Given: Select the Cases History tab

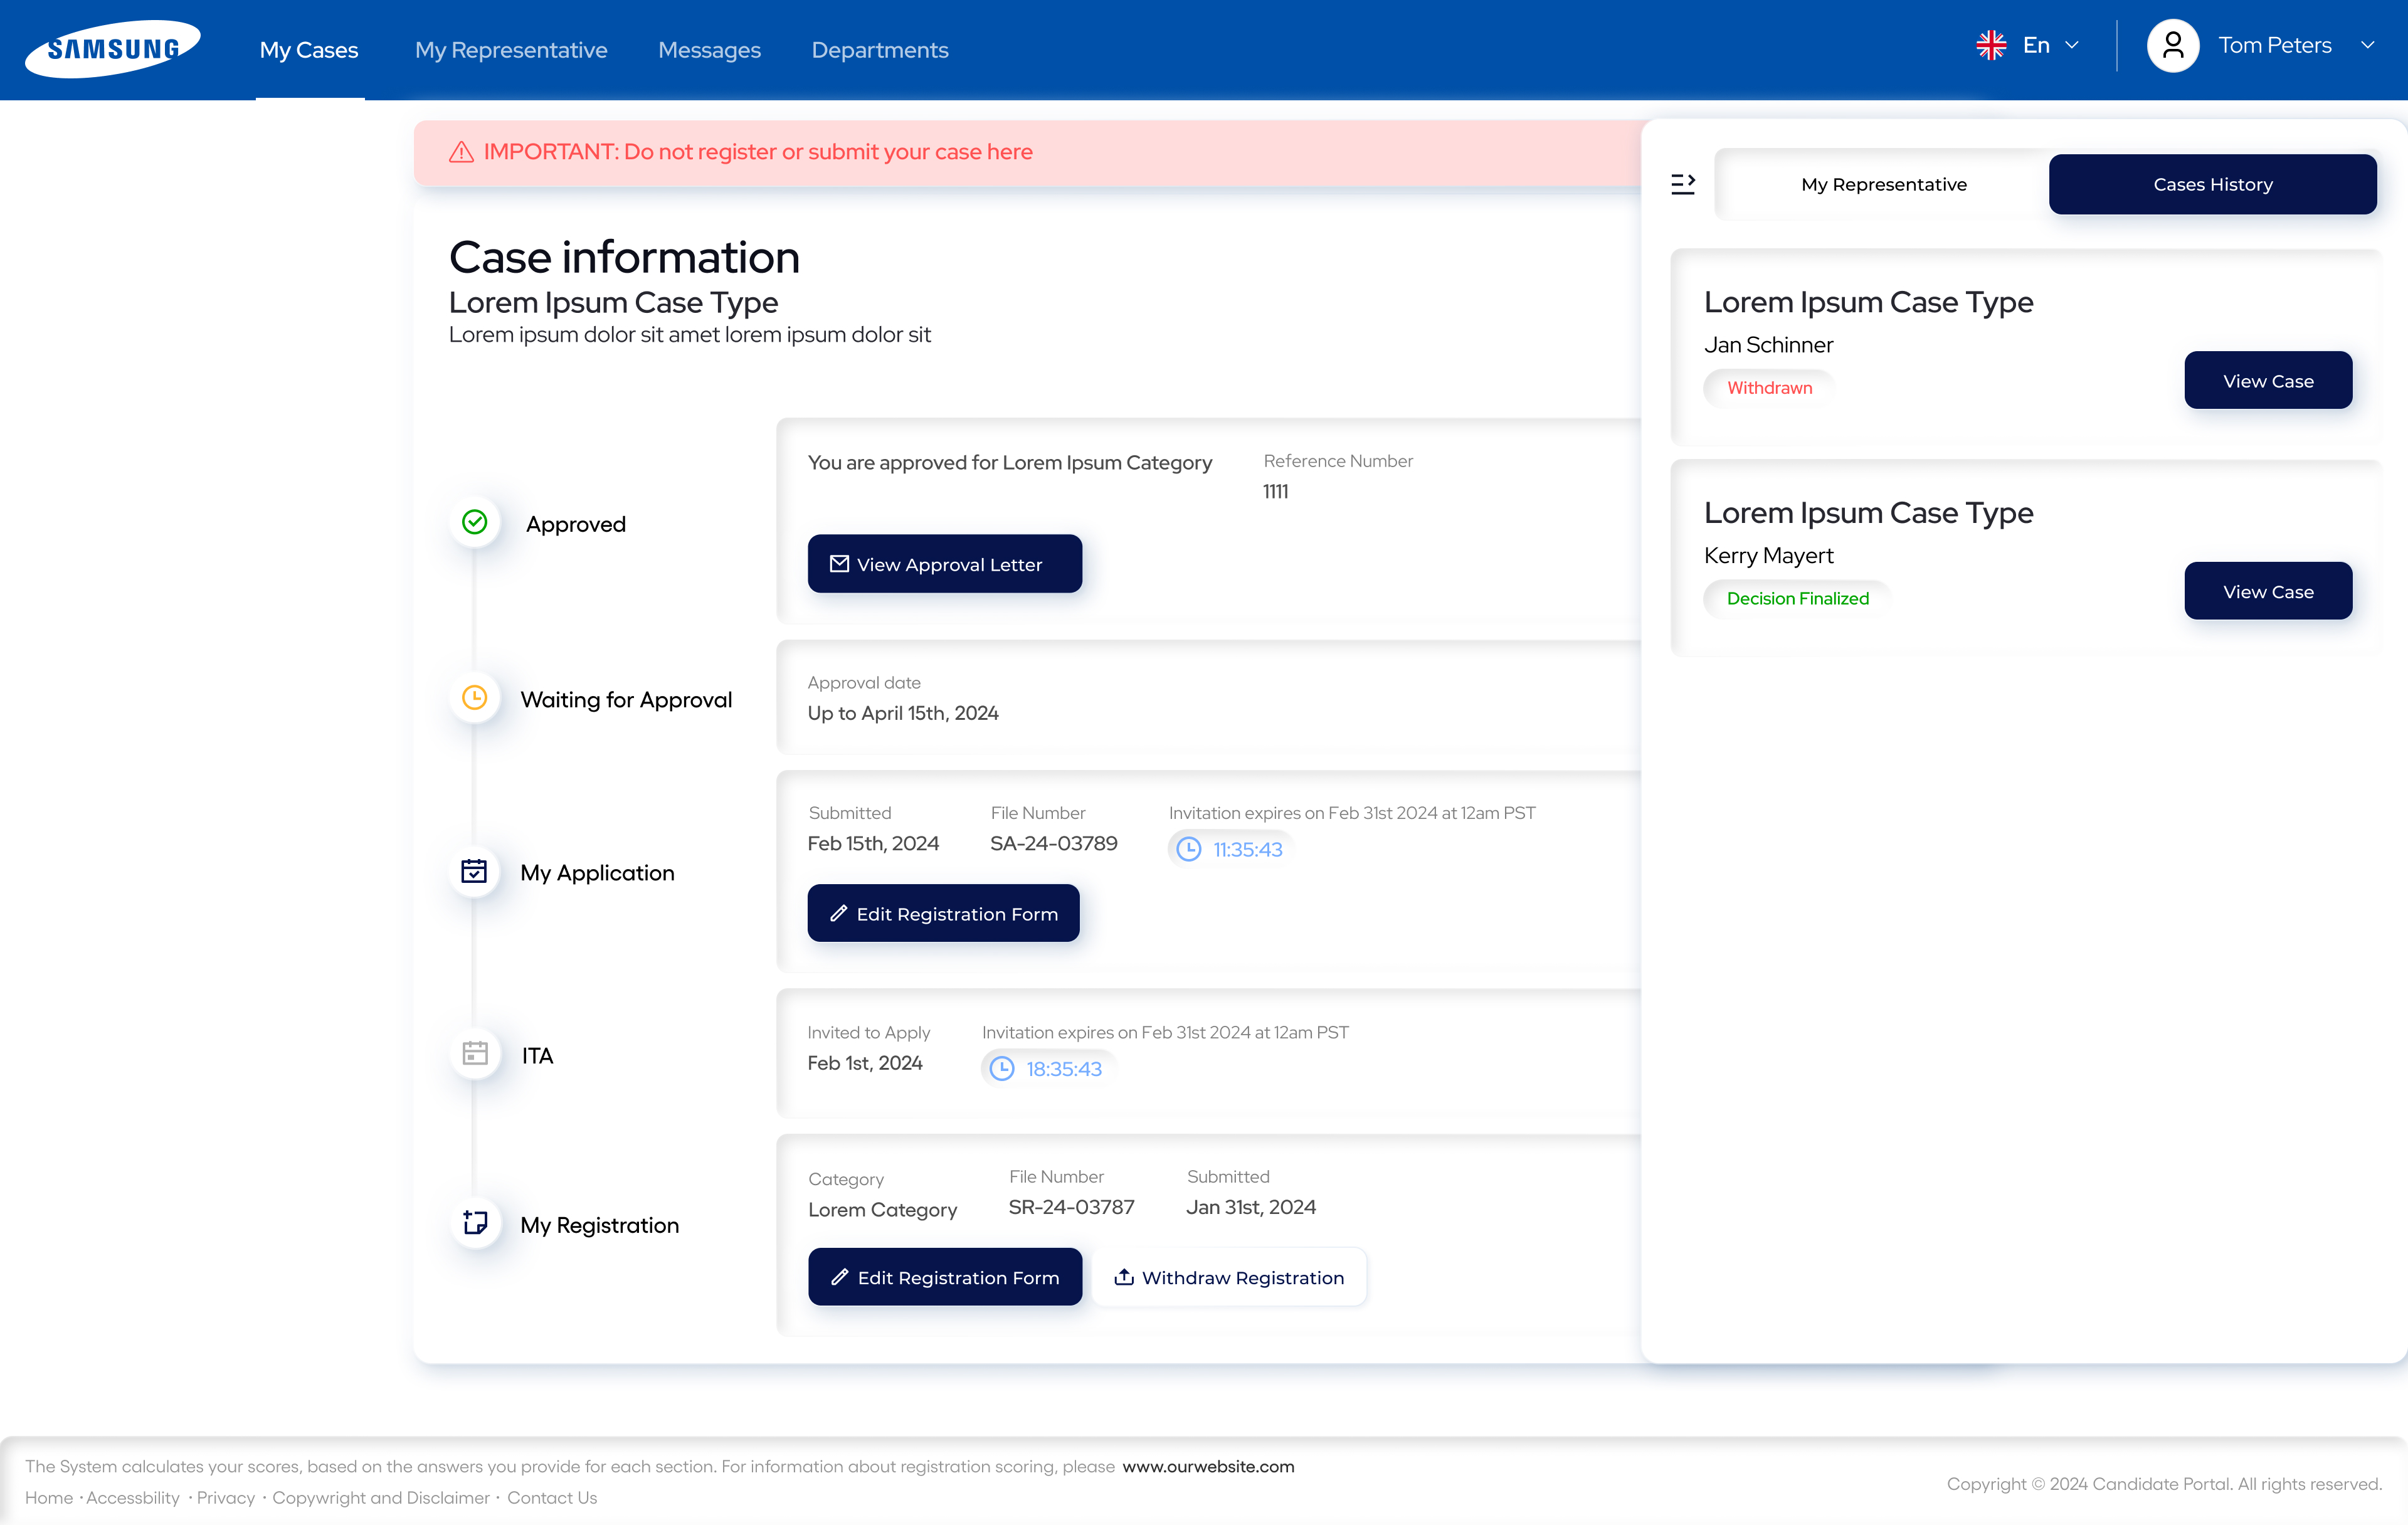Looking at the screenshot, I should coord(2212,185).
